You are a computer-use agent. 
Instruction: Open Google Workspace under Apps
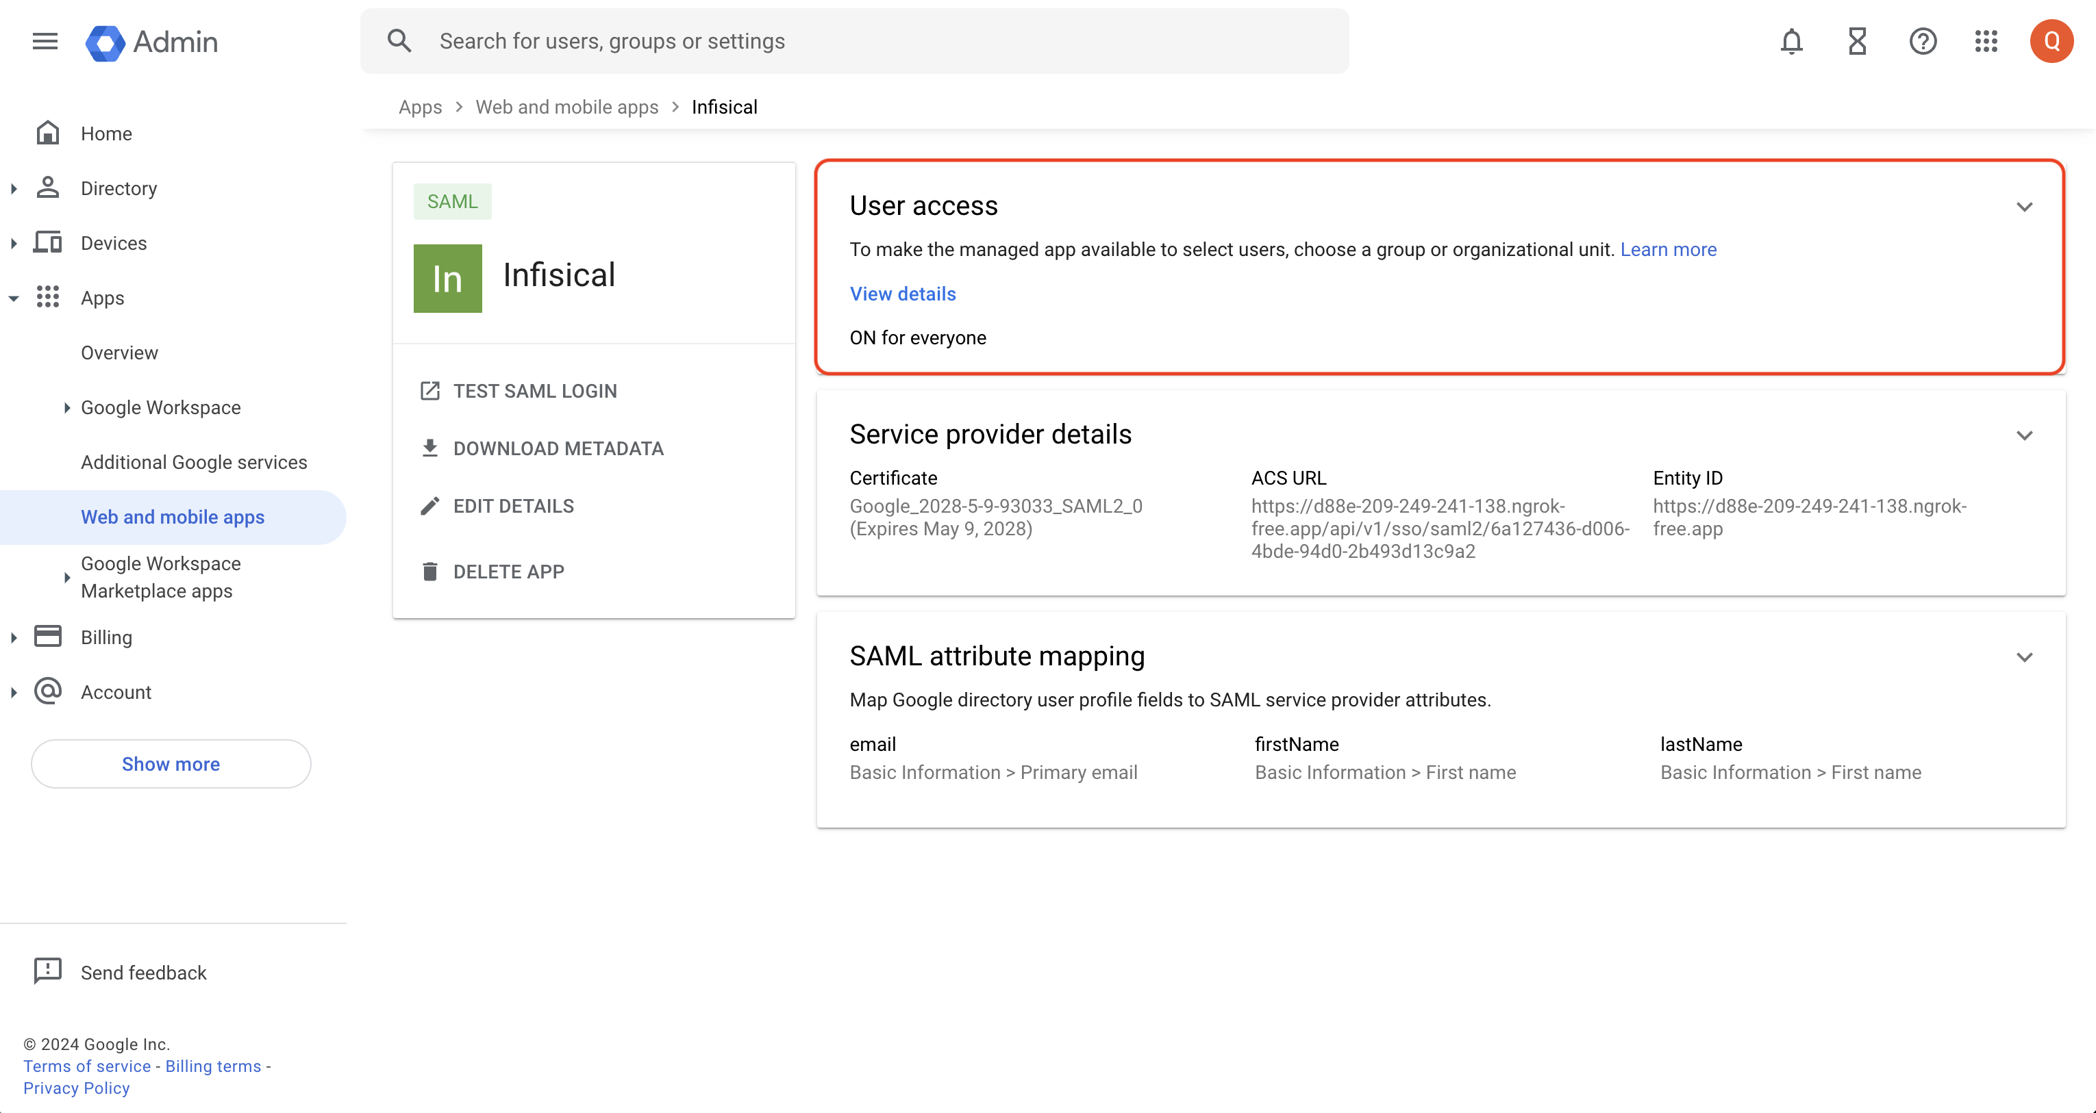coord(161,407)
